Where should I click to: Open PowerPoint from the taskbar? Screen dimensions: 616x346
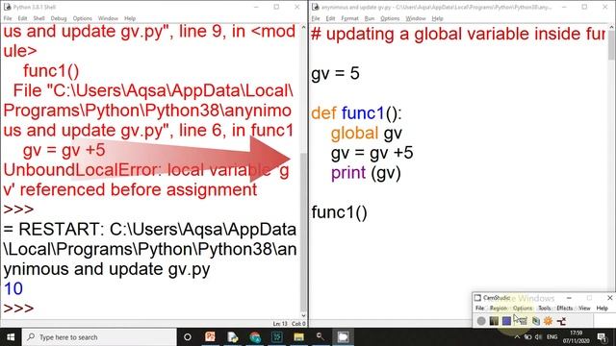(210, 337)
